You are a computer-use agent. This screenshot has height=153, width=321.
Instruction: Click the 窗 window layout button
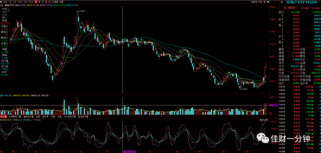coord(265,2)
